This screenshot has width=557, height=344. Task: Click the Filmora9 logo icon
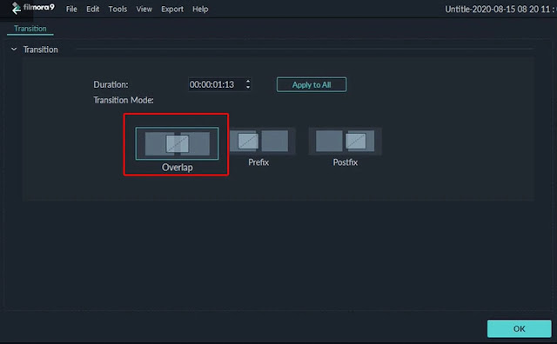(16, 8)
